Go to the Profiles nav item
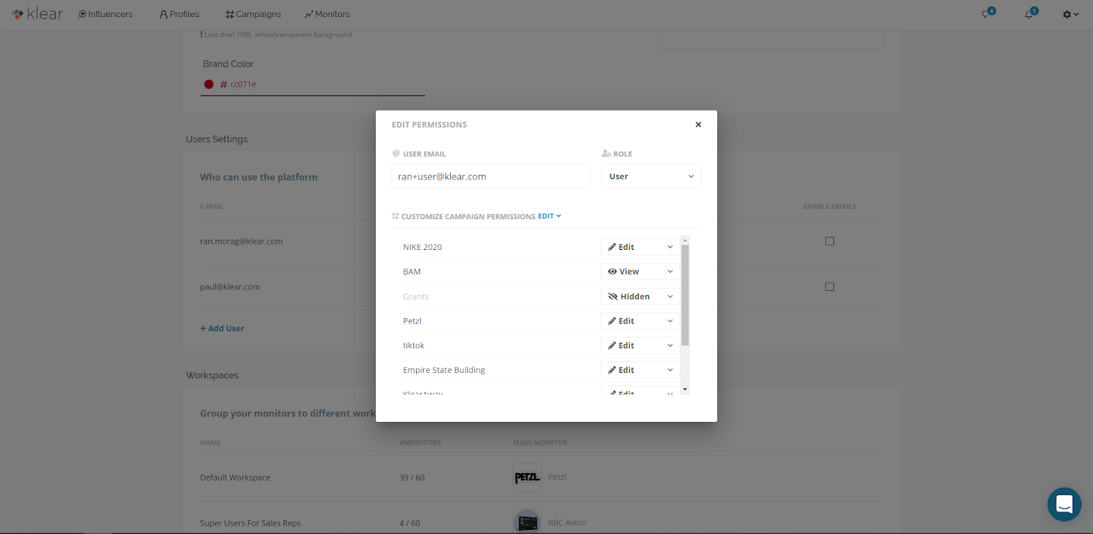The image size is (1093, 534). (179, 14)
